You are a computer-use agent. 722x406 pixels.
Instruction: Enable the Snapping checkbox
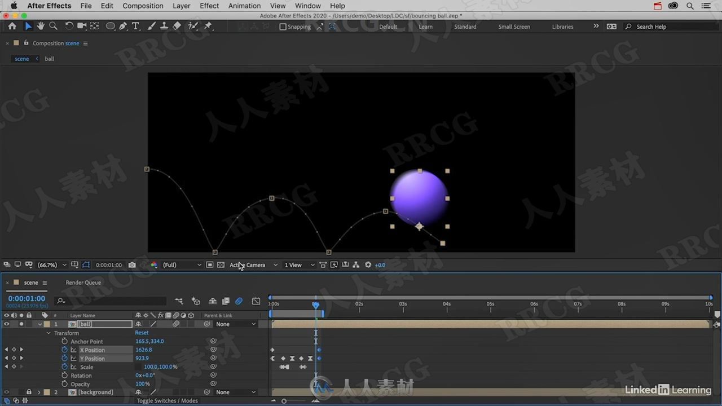(x=283, y=27)
